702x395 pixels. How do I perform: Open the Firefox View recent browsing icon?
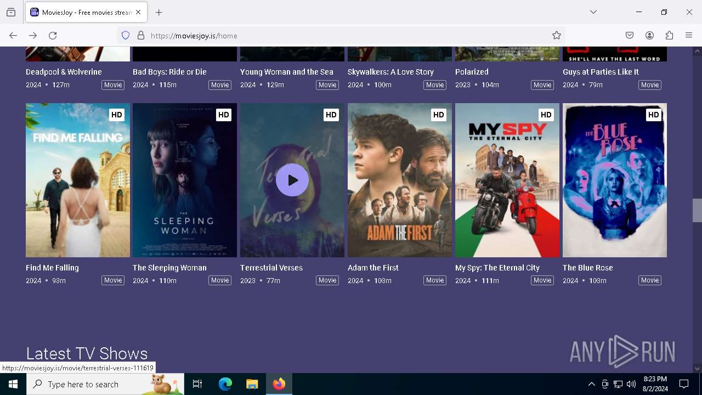coord(11,12)
